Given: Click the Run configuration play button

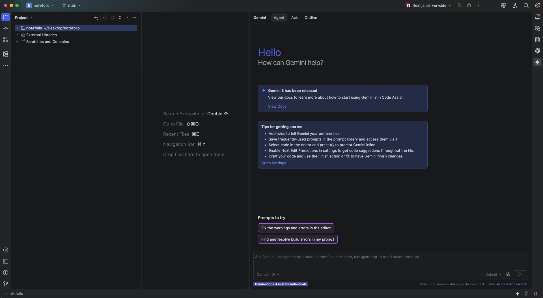Looking at the screenshot, I should (460, 5).
